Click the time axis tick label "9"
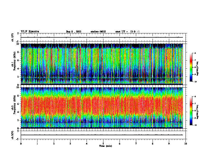209x161 pixels. (169, 144)
